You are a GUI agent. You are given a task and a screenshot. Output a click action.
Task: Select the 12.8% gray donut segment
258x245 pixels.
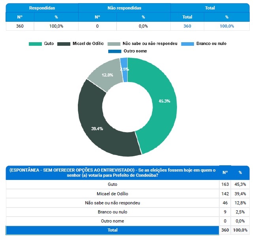(105, 73)
